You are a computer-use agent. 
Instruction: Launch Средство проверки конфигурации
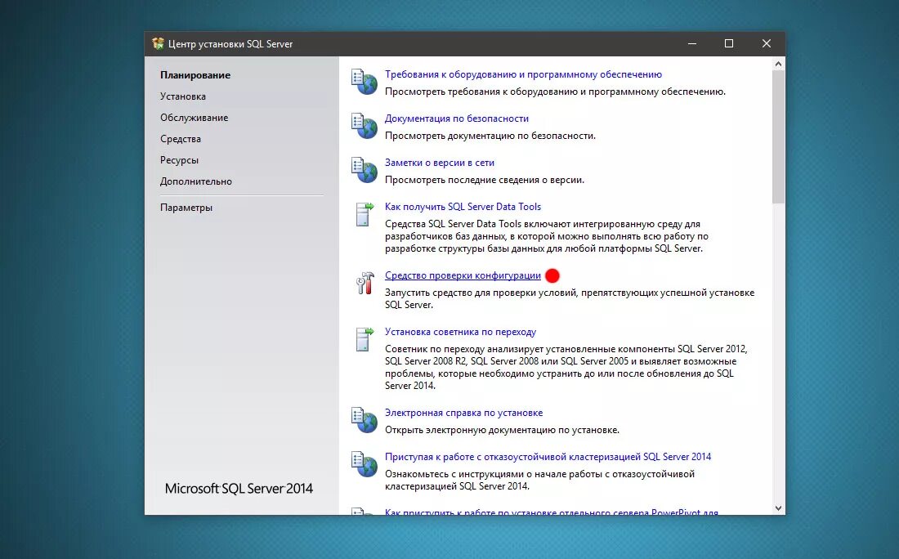tap(463, 275)
